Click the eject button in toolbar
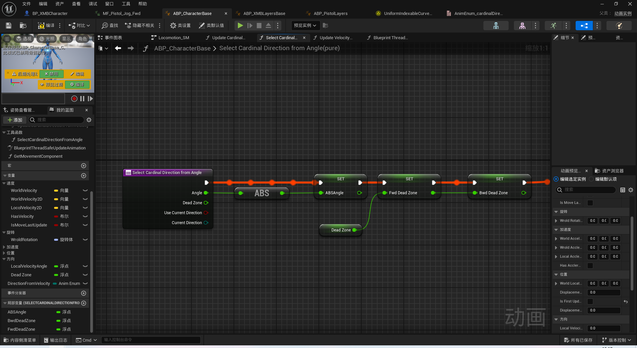This screenshot has width=637, height=348. [x=268, y=26]
